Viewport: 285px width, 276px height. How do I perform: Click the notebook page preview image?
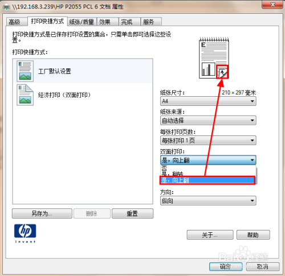(x=214, y=58)
